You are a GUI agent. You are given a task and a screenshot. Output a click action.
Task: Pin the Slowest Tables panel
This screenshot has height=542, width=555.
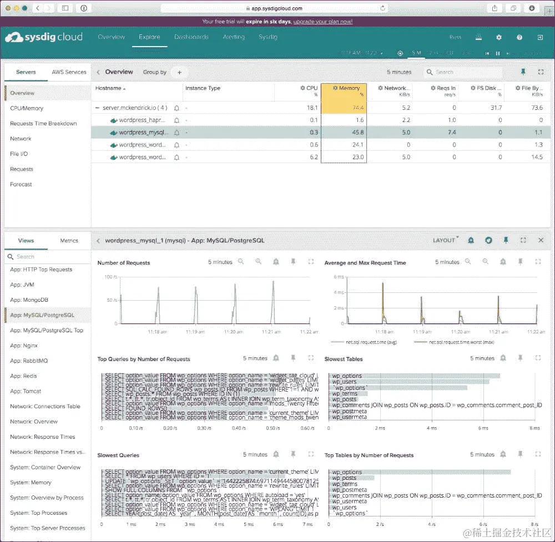coord(521,358)
